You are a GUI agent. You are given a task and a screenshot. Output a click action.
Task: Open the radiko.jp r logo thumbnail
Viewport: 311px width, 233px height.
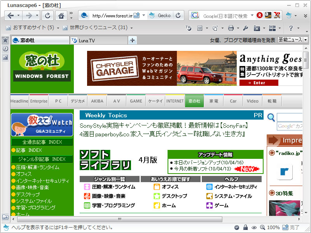(285, 172)
